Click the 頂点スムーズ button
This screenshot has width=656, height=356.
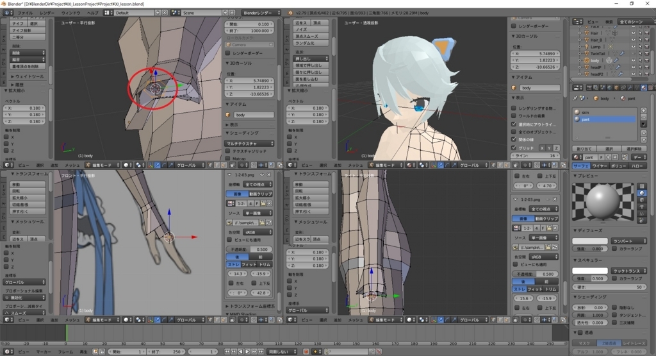[x=311, y=37]
